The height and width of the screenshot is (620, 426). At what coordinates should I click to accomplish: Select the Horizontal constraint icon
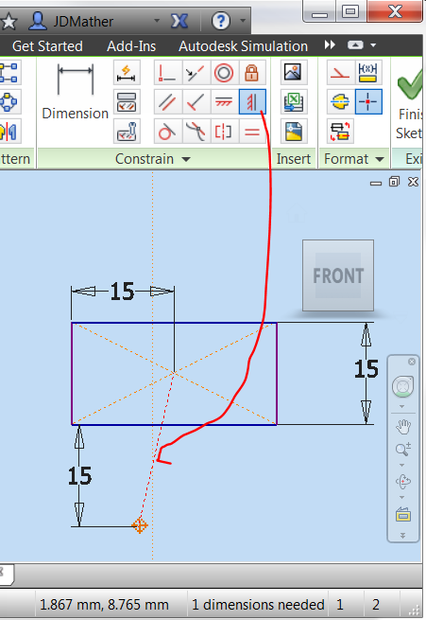[224, 102]
